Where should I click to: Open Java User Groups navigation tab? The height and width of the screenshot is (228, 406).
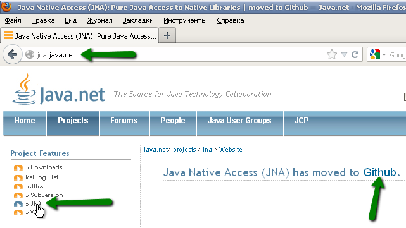tap(239, 123)
